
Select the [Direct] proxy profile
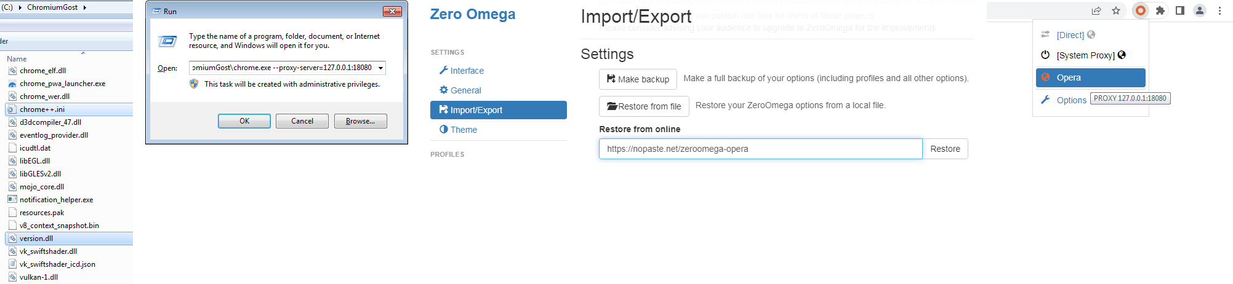point(1070,35)
